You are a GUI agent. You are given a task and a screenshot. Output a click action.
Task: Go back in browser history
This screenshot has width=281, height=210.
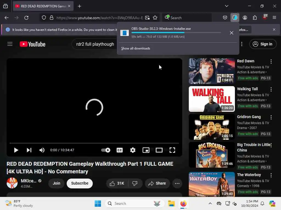7,18
